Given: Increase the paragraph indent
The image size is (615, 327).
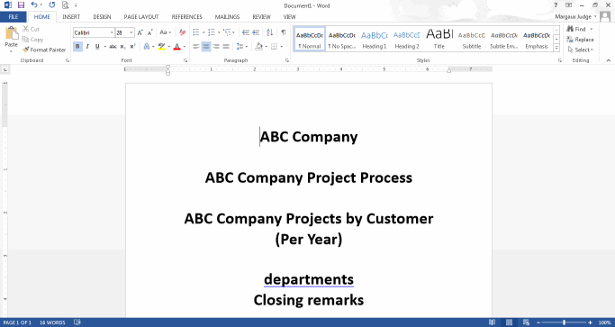Looking at the screenshot, I should tap(256, 32).
